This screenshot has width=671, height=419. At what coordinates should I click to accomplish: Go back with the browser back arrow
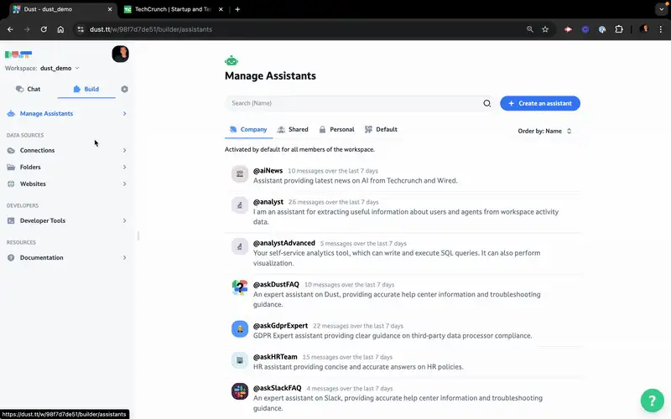(x=10, y=29)
